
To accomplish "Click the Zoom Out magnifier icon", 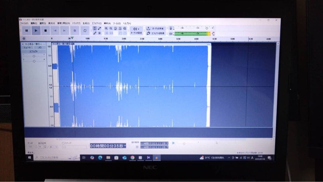I will 111,28.
